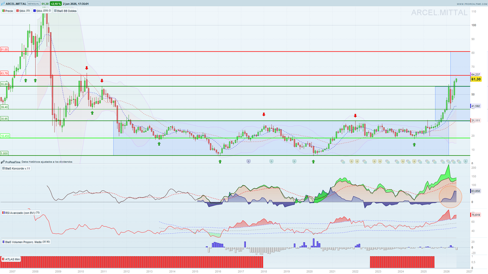Click the S split event marker
The image size is (488, 274).
click(248, 162)
